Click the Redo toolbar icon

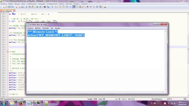(x=40, y=7)
